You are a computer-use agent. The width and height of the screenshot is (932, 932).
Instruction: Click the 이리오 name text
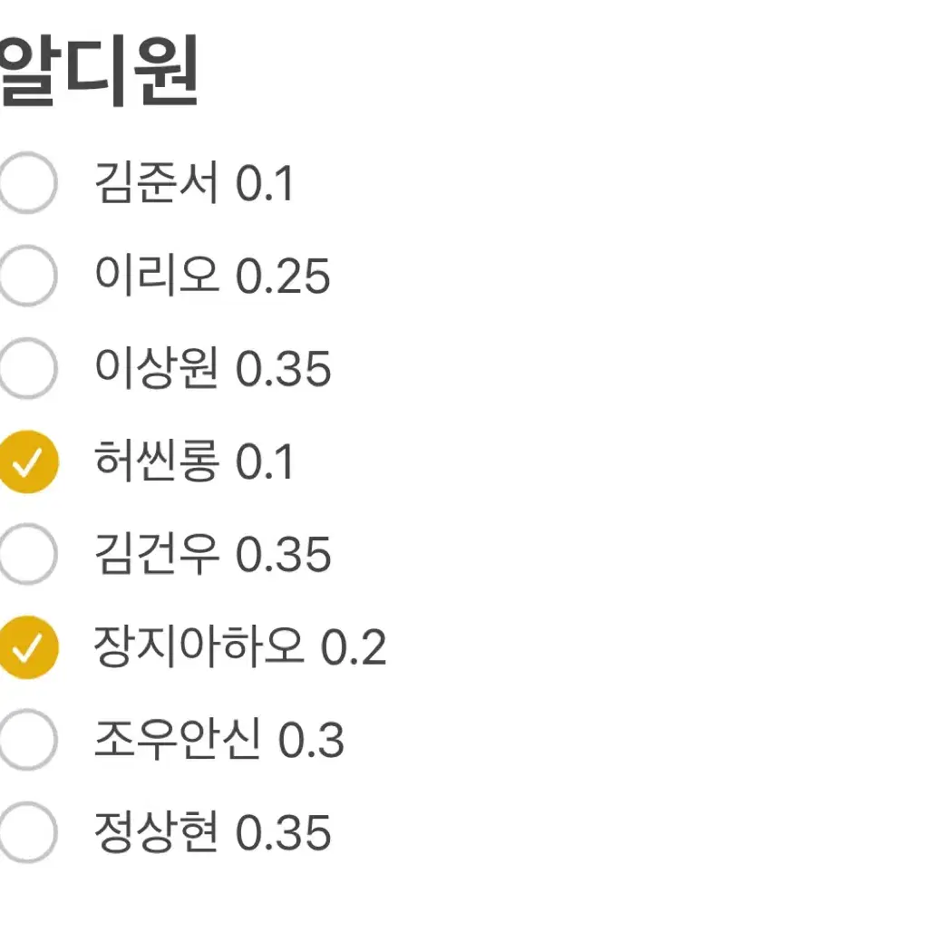click(156, 277)
